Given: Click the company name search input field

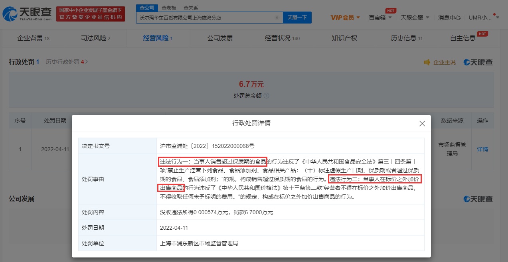Looking at the screenshot, I should coord(206,18).
